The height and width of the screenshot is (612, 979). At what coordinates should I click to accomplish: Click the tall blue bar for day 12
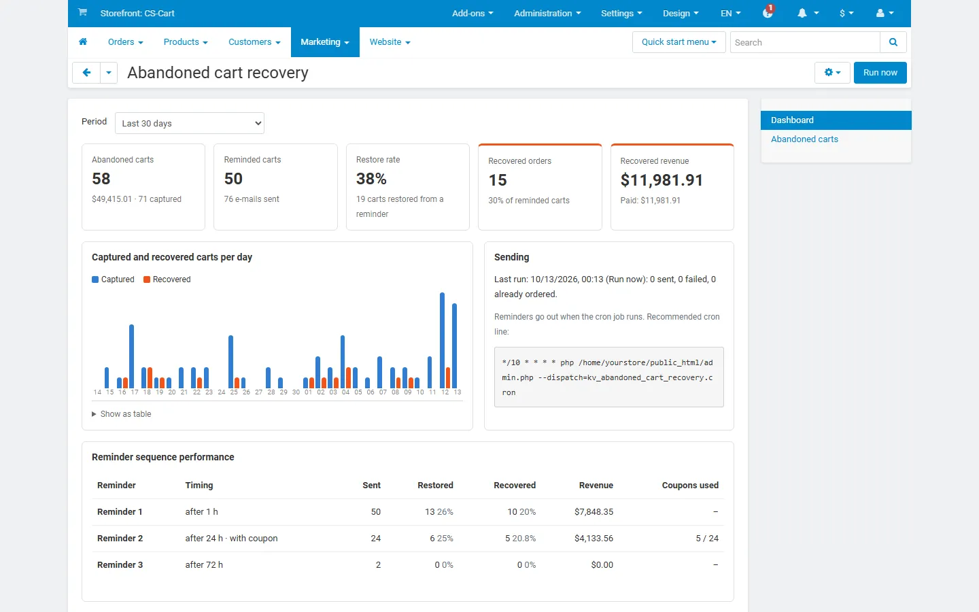(442, 340)
